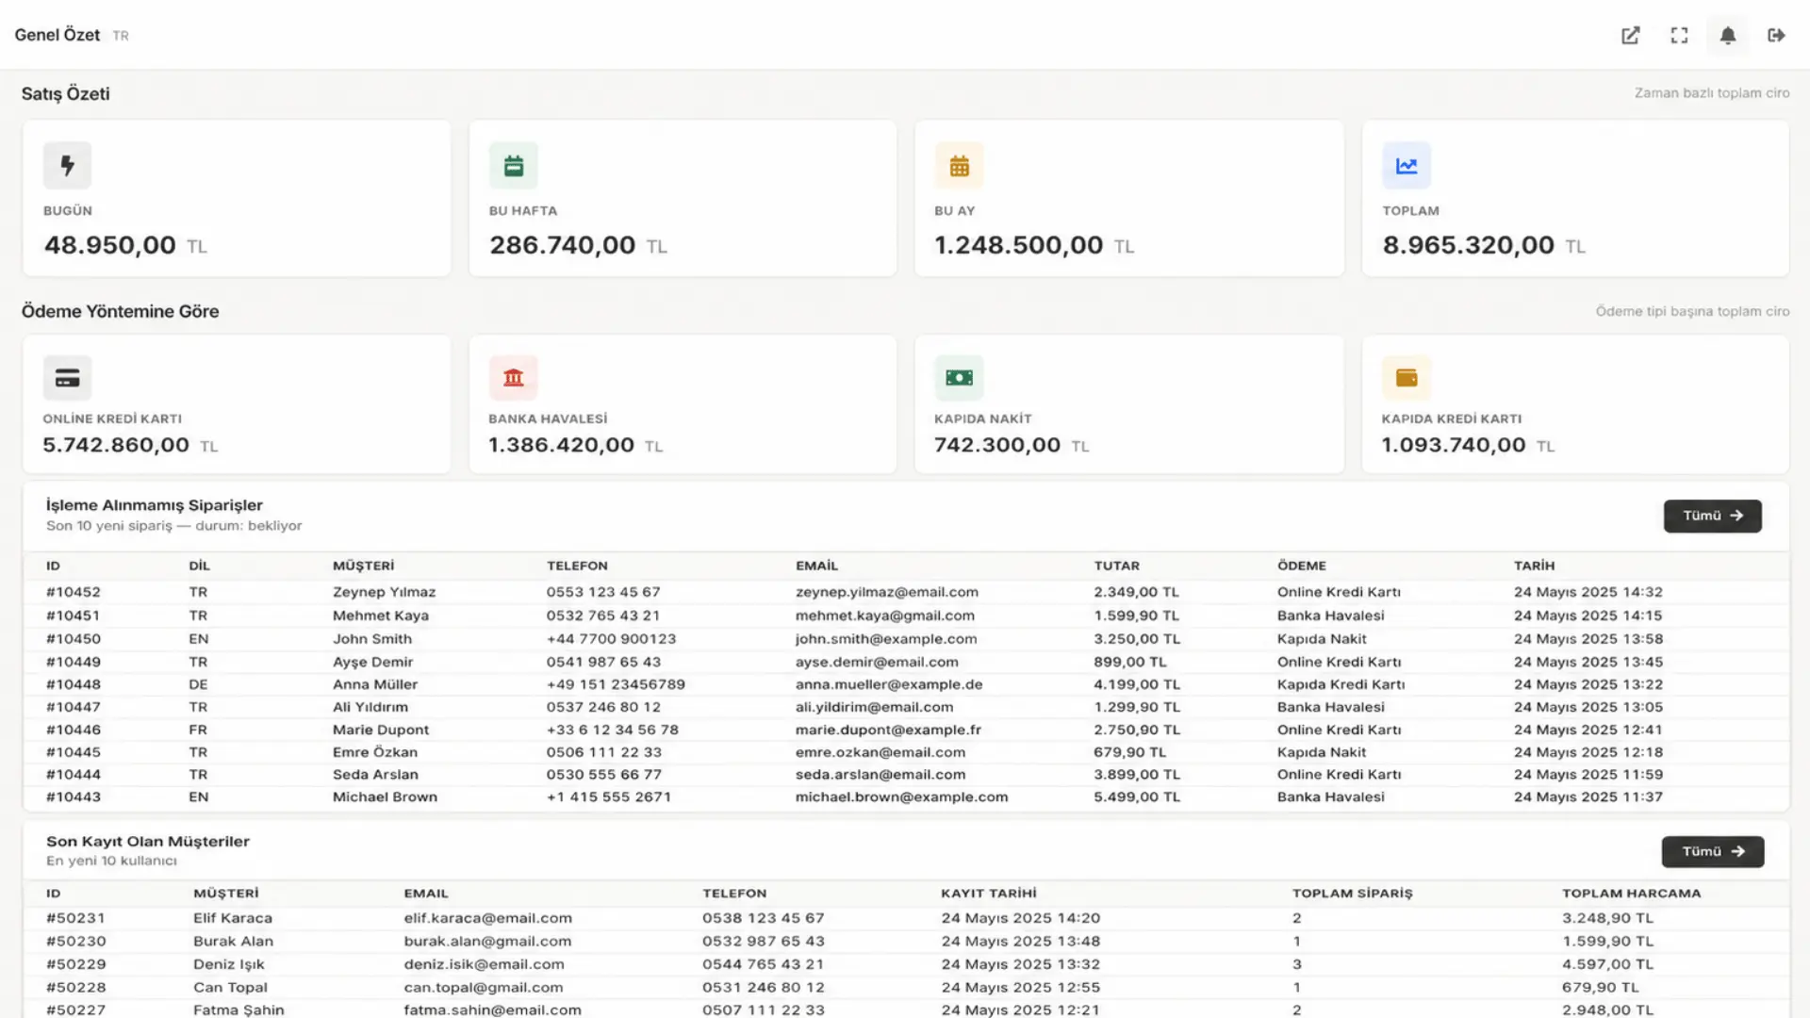
Task: Click the Bugün total 48.950,00
Action: click(110, 245)
